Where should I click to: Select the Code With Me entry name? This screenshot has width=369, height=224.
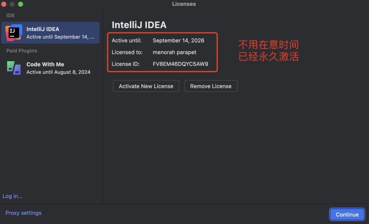(x=45, y=64)
